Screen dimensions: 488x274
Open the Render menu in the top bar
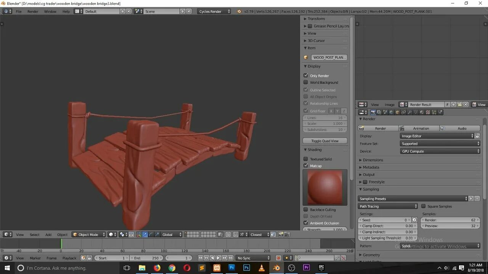(33, 11)
